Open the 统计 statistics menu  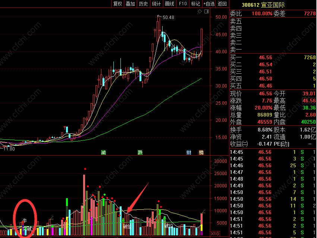157,4
